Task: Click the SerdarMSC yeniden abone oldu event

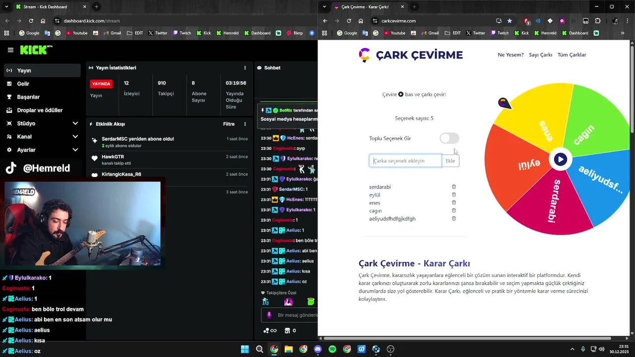Action: click(169, 142)
